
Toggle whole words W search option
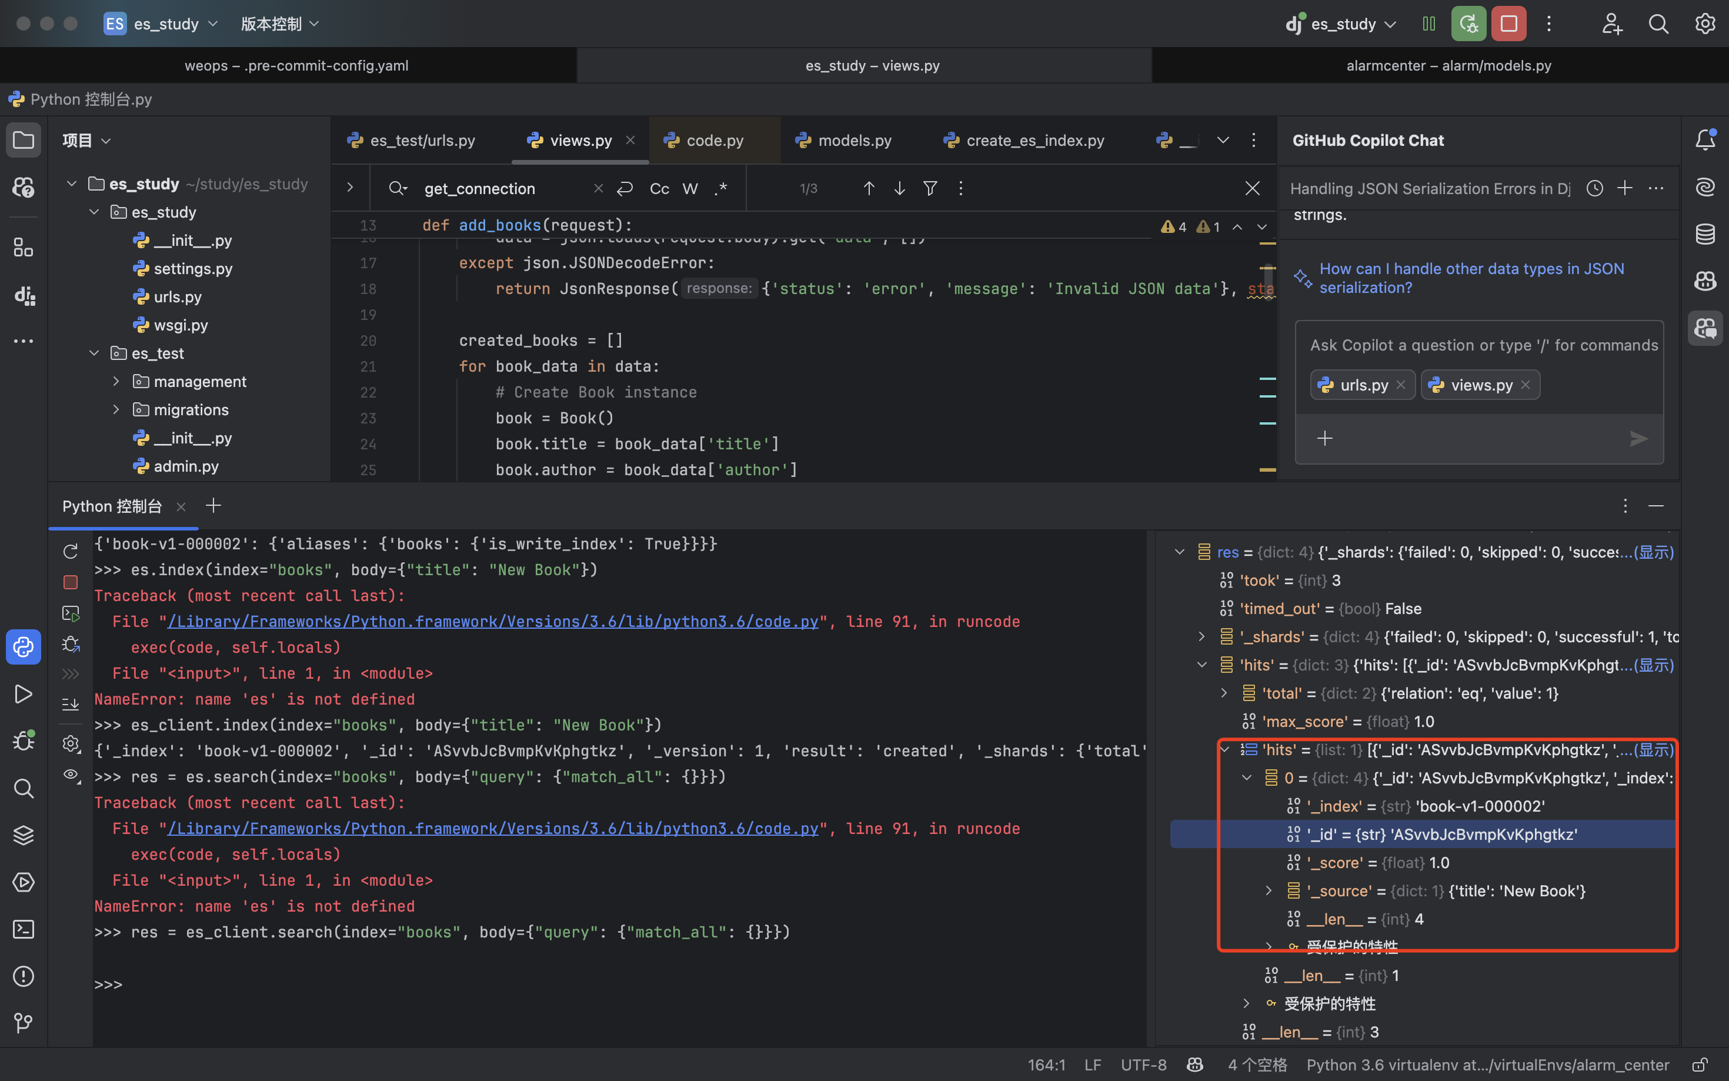(x=690, y=188)
